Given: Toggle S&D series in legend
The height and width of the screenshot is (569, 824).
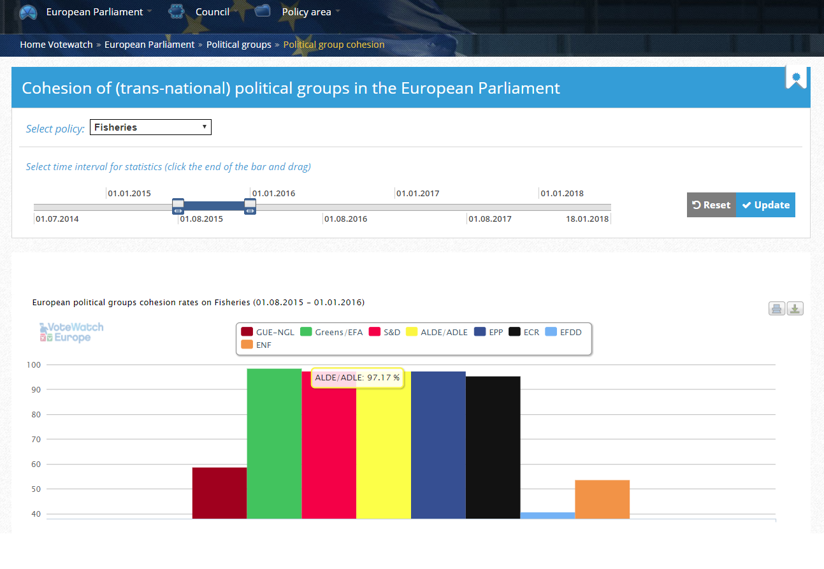Looking at the screenshot, I should click(384, 332).
